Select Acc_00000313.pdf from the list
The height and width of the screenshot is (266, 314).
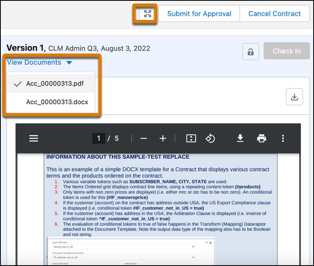pos(51,83)
